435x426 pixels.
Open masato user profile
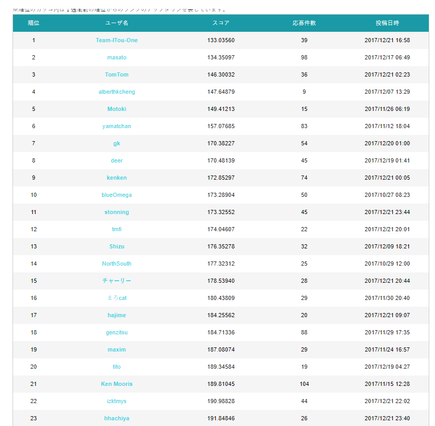[117, 57]
